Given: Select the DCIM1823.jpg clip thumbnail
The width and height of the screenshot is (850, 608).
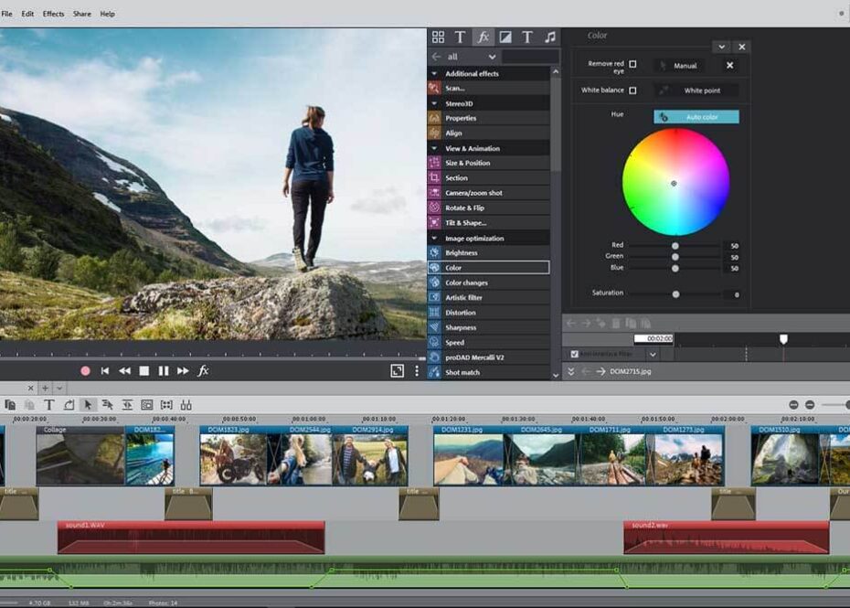Looking at the screenshot, I should pos(234,455).
